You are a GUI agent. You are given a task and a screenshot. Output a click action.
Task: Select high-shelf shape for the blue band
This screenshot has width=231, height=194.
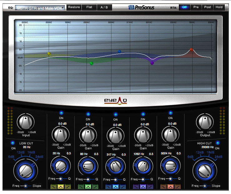tap(123, 187)
